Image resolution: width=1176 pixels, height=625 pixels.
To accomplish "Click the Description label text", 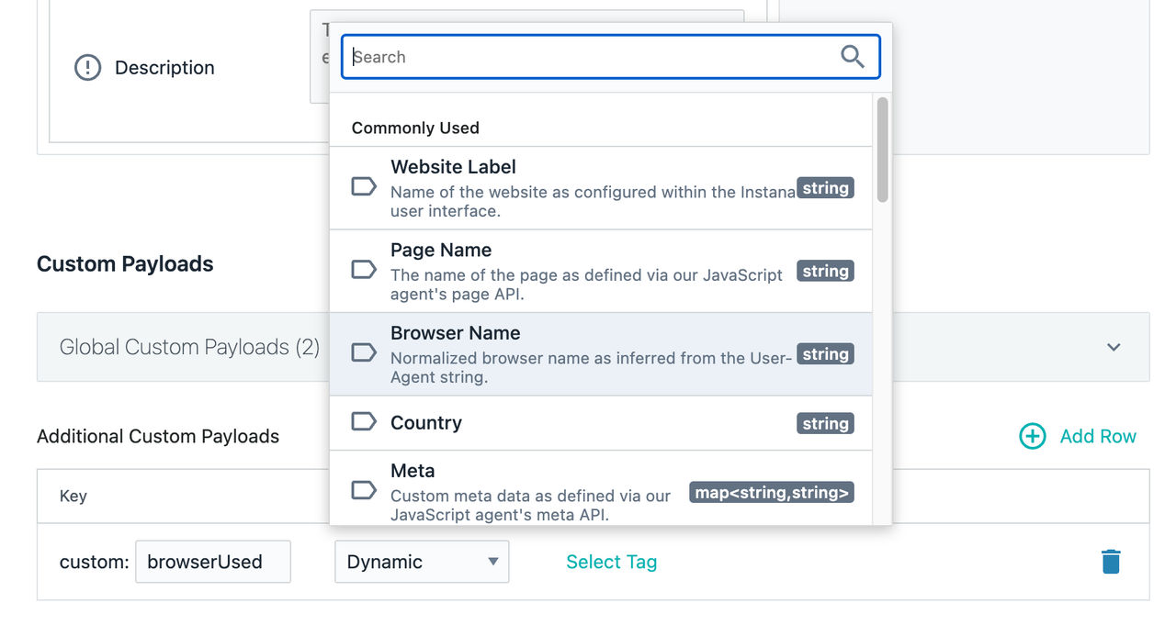I will point(164,67).
